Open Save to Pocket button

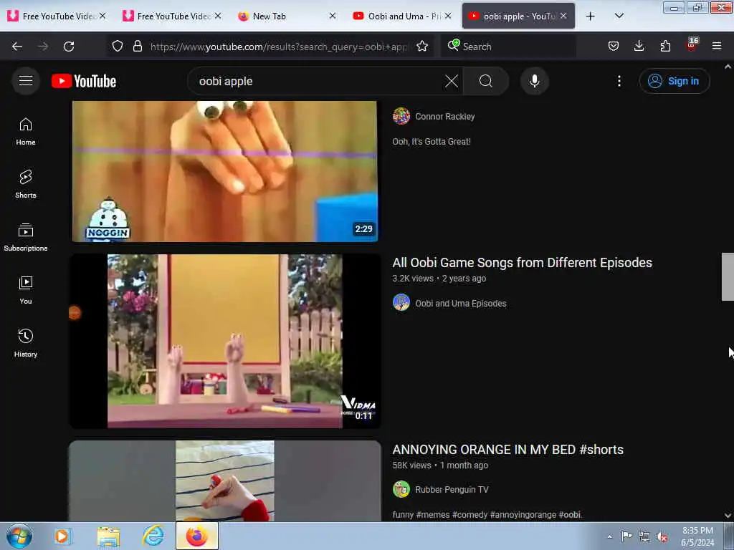tap(614, 47)
